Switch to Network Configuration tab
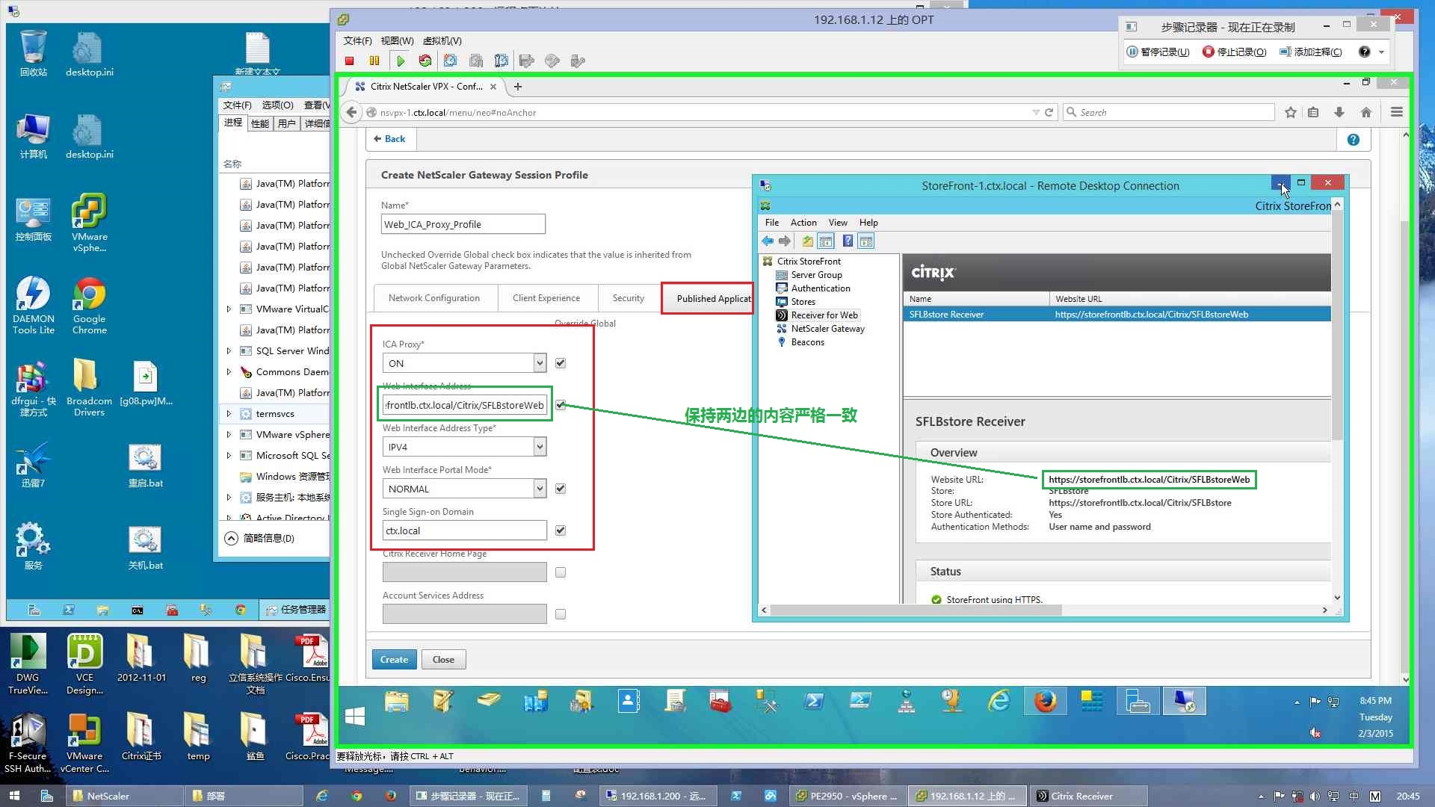The height and width of the screenshot is (807, 1435). (434, 298)
